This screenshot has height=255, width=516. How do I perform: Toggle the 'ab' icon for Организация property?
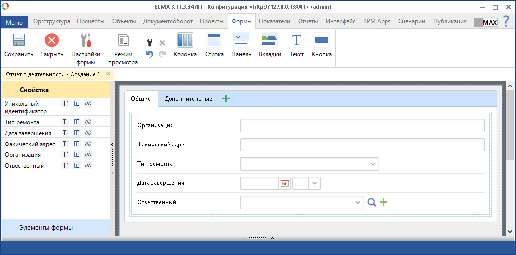pyautogui.click(x=88, y=154)
